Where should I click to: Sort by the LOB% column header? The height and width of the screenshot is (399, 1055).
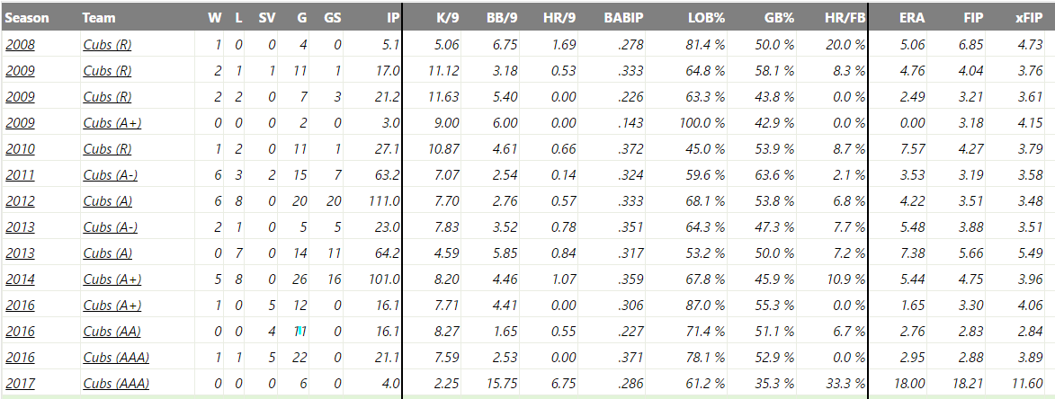pos(706,17)
